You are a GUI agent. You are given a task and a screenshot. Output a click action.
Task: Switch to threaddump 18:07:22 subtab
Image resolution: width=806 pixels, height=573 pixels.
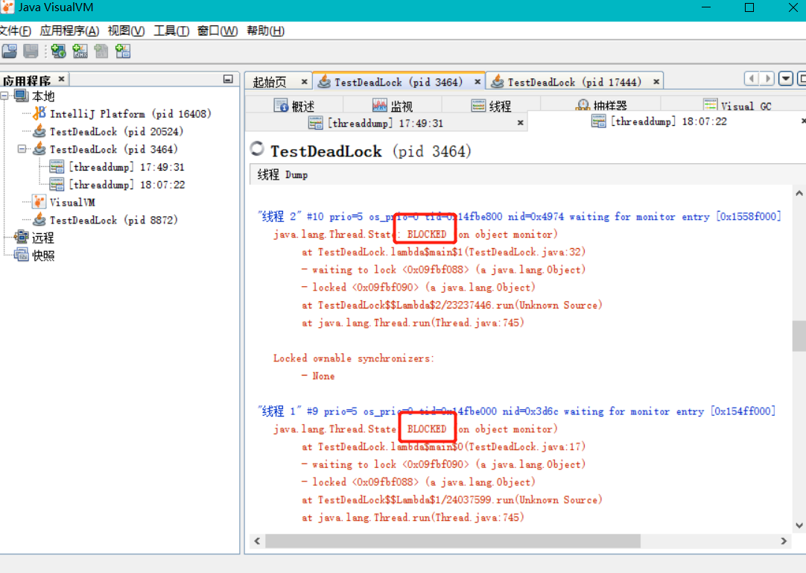coord(668,121)
